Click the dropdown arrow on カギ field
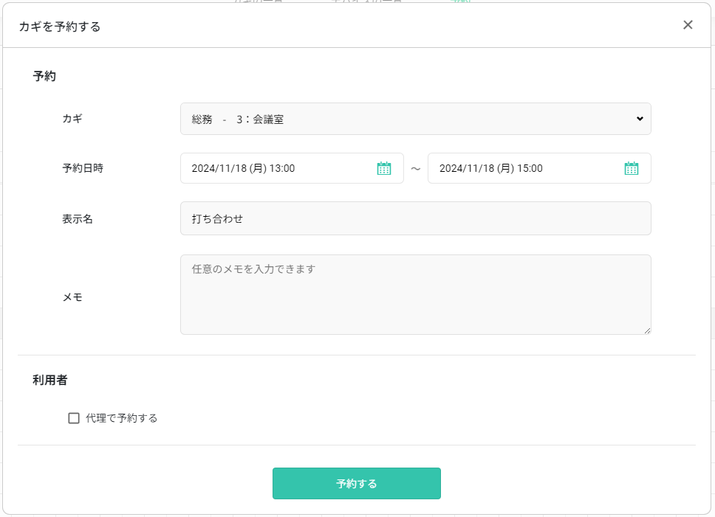This screenshot has width=715, height=517. (640, 119)
